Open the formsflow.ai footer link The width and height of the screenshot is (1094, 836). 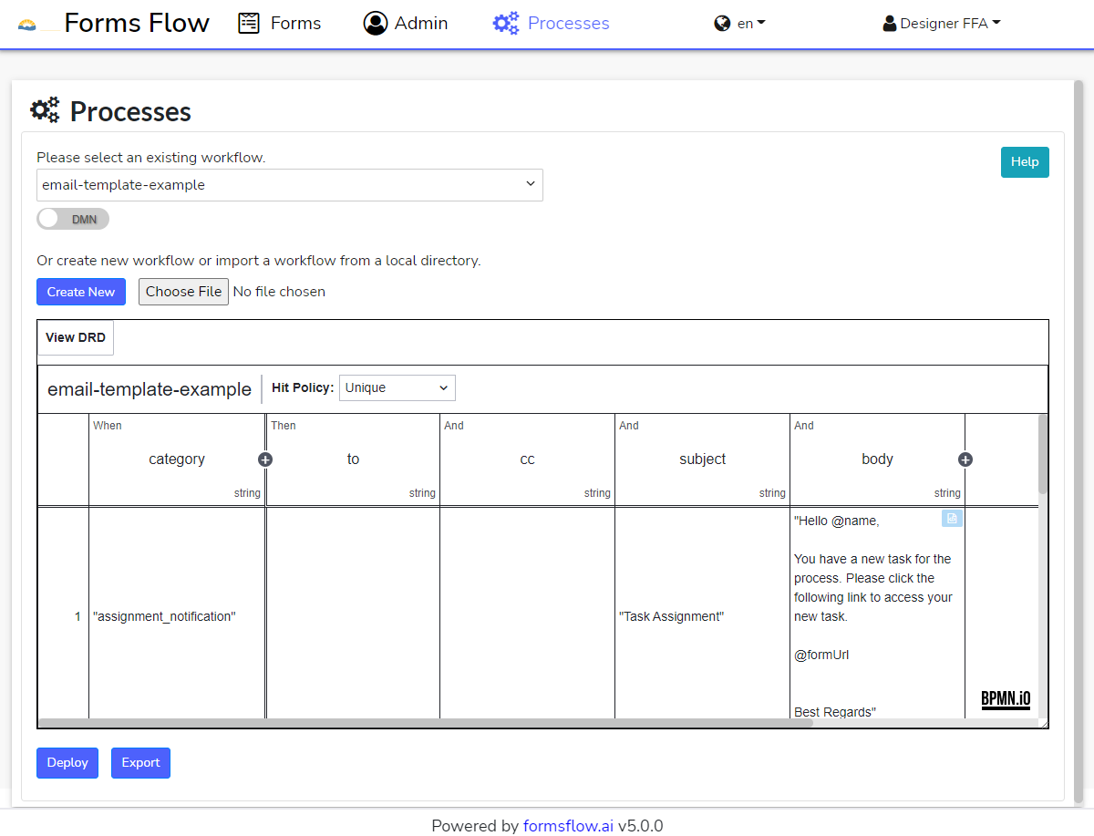pyautogui.click(x=568, y=826)
